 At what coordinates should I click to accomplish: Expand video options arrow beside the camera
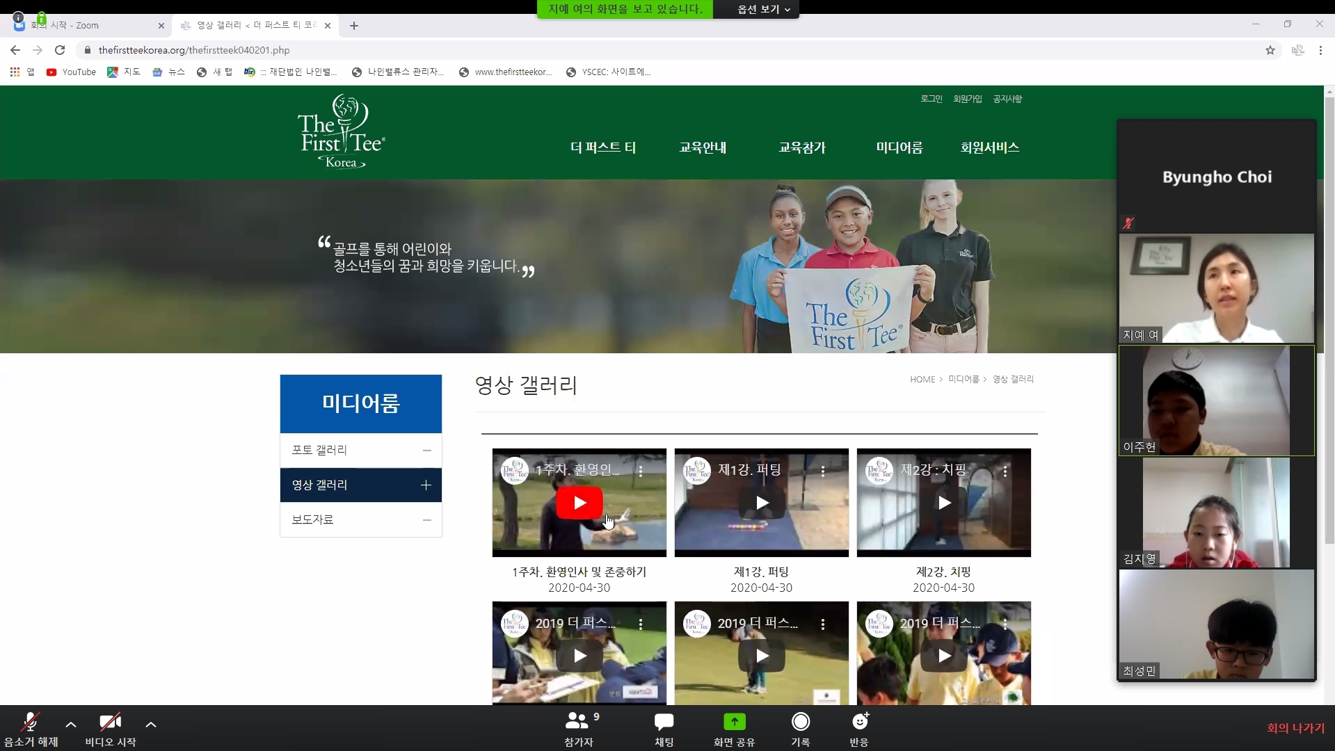pos(151,725)
